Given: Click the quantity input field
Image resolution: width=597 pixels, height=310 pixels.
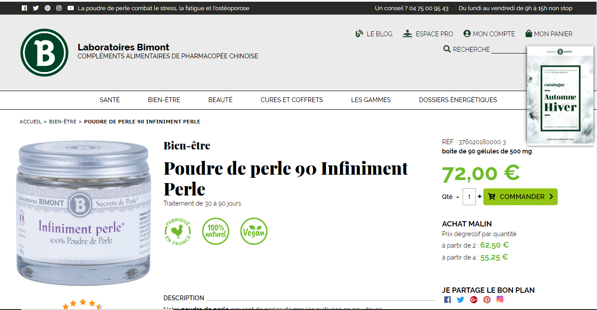Looking at the screenshot, I should (469, 197).
